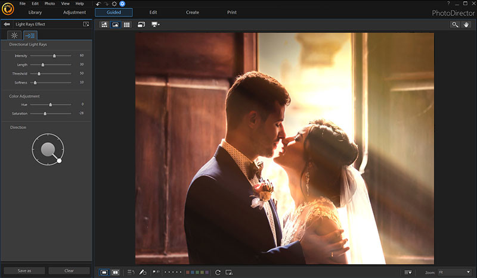Click the back arrow beside Light Rays Effect
The width and height of the screenshot is (477, 278).
point(7,24)
